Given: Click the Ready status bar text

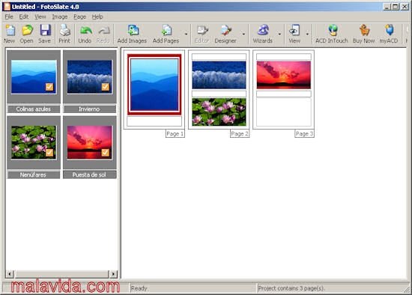Looking at the screenshot, I should [139, 288].
